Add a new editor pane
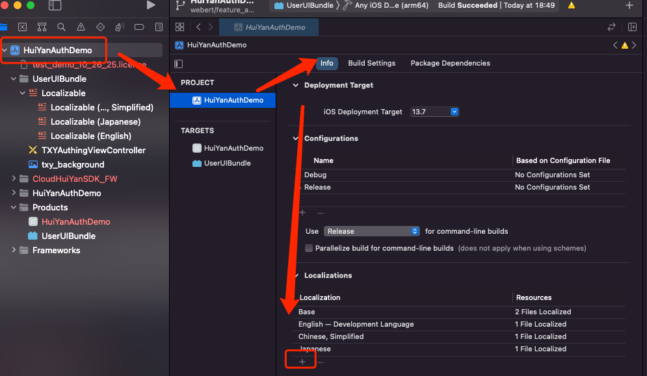This screenshot has width=647, height=376. pyautogui.click(x=632, y=27)
